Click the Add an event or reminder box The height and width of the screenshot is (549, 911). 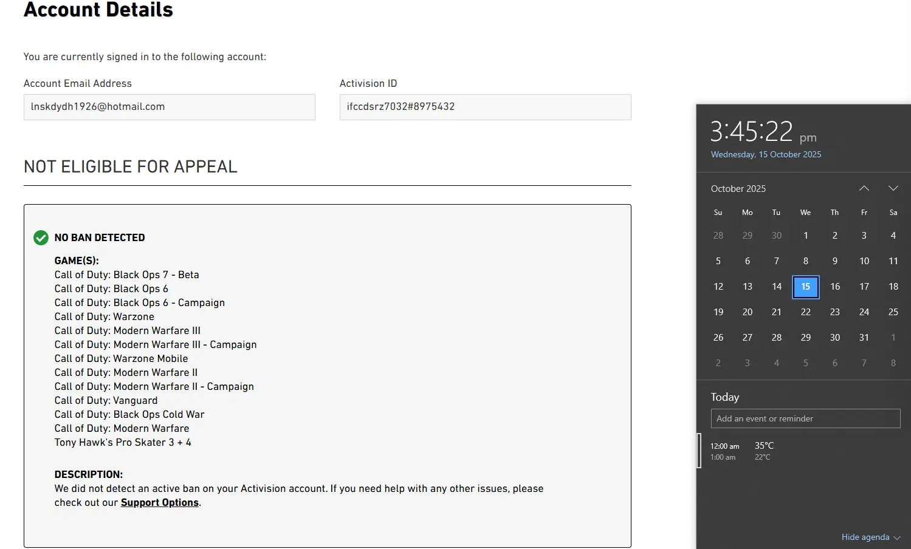point(805,418)
